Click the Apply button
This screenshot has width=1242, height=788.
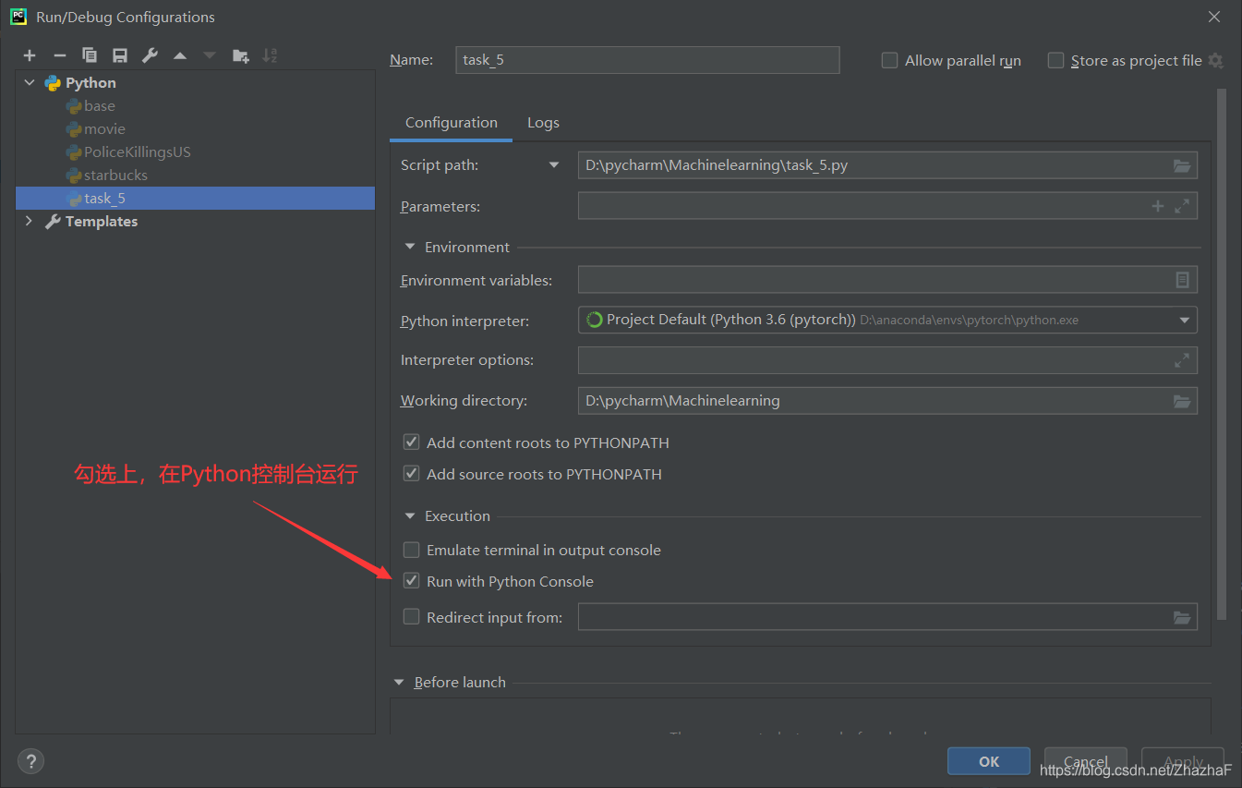1183,761
